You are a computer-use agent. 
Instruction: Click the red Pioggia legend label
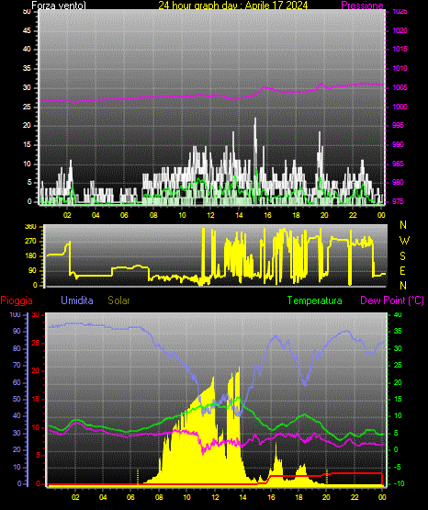17,300
